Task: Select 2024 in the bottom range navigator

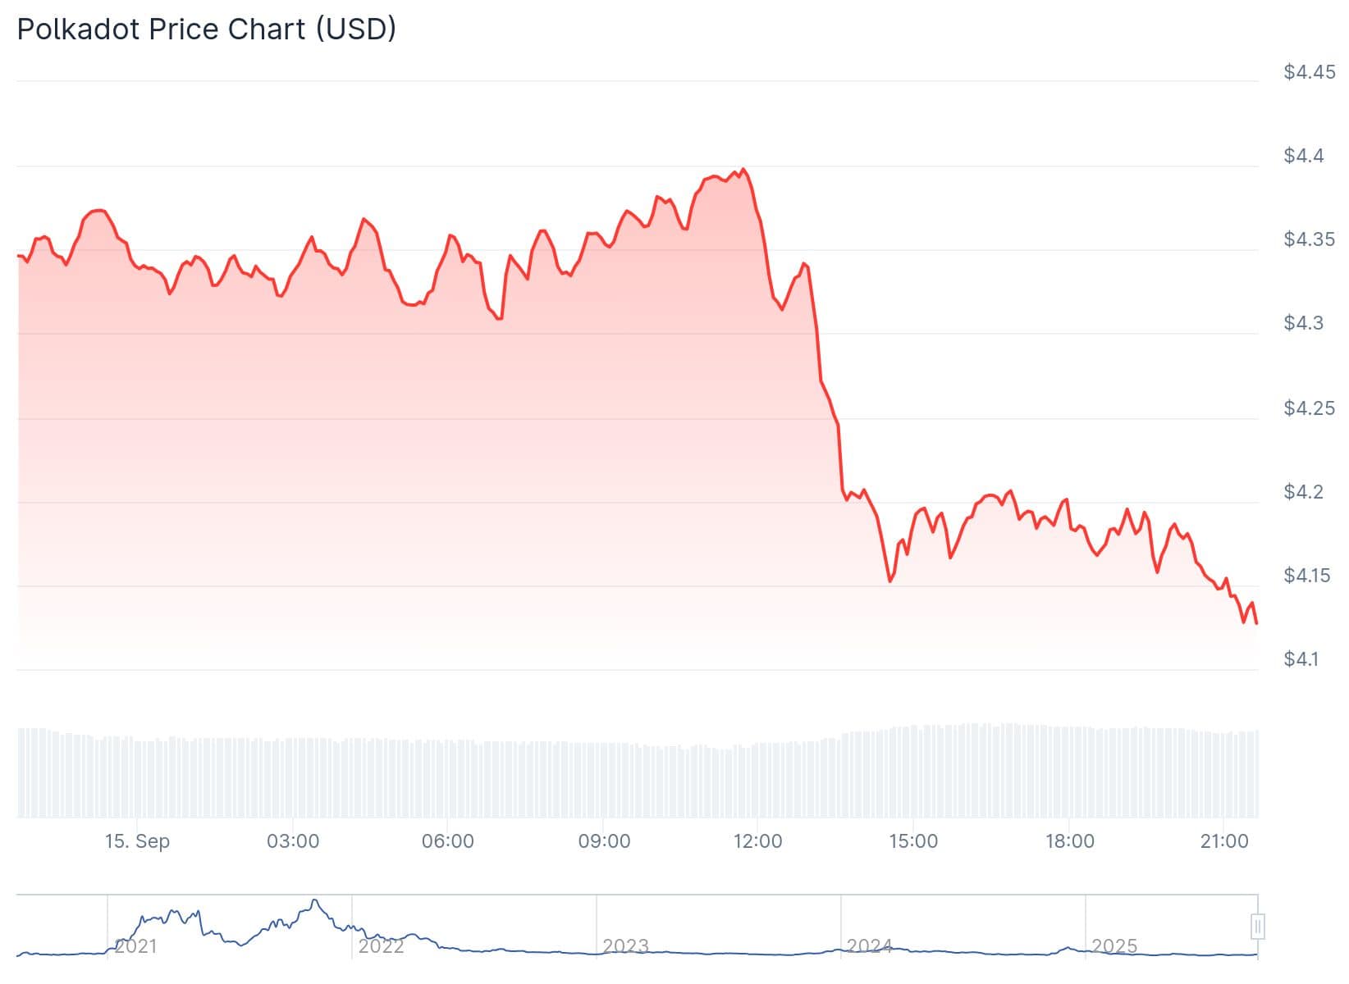Action: click(869, 946)
